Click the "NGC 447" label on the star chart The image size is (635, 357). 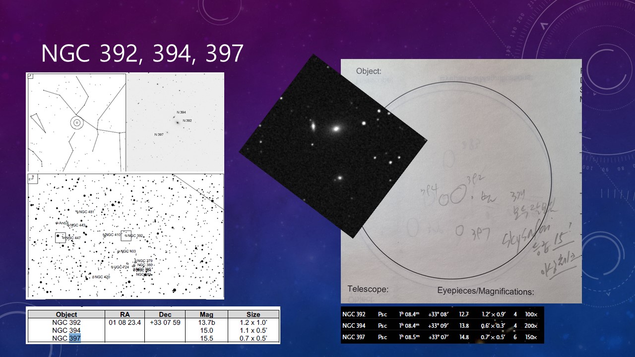click(x=73, y=238)
